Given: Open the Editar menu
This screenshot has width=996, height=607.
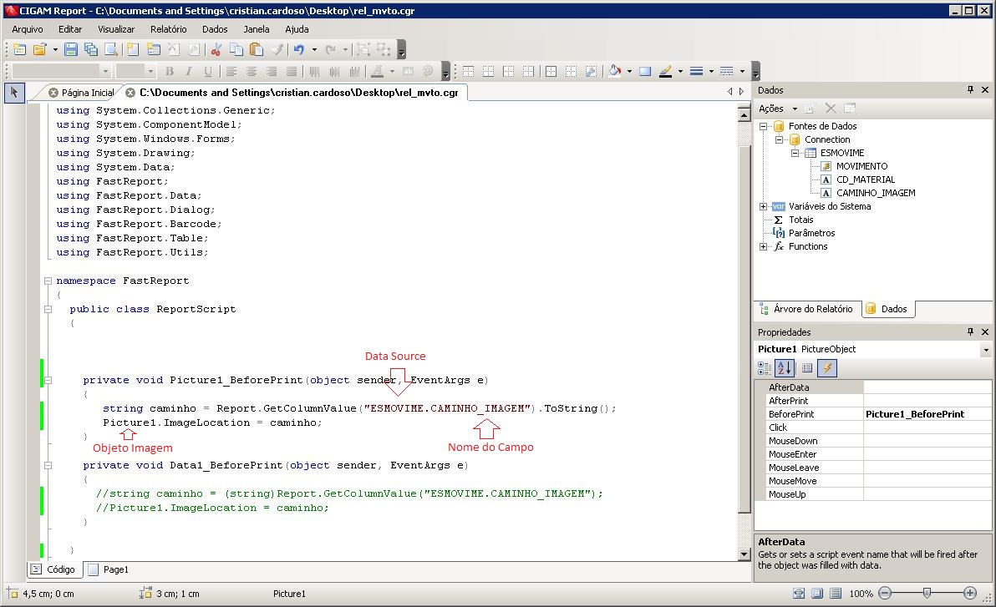Looking at the screenshot, I should pyautogui.click(x=70, y=29).
